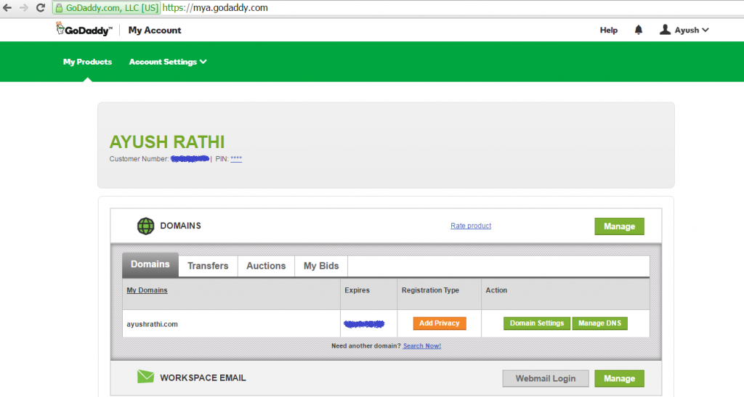
Task: Expand the Account Settings dropdown
Action: [168, 62]
